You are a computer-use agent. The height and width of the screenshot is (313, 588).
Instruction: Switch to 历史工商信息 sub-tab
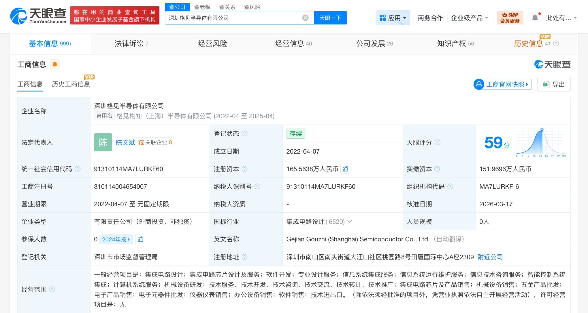[71, 84]
